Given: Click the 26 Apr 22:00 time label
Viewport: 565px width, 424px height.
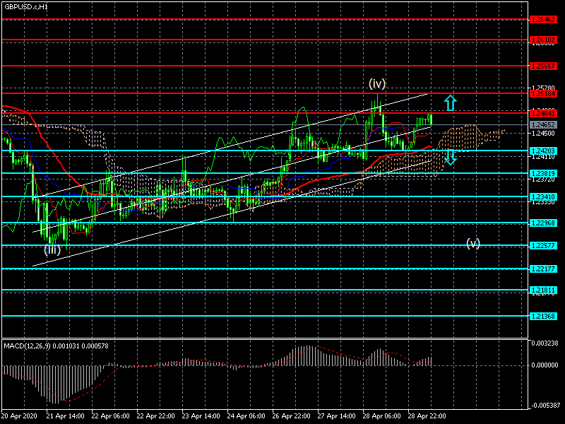Looking at the screenshot, I should click(291, 416).
